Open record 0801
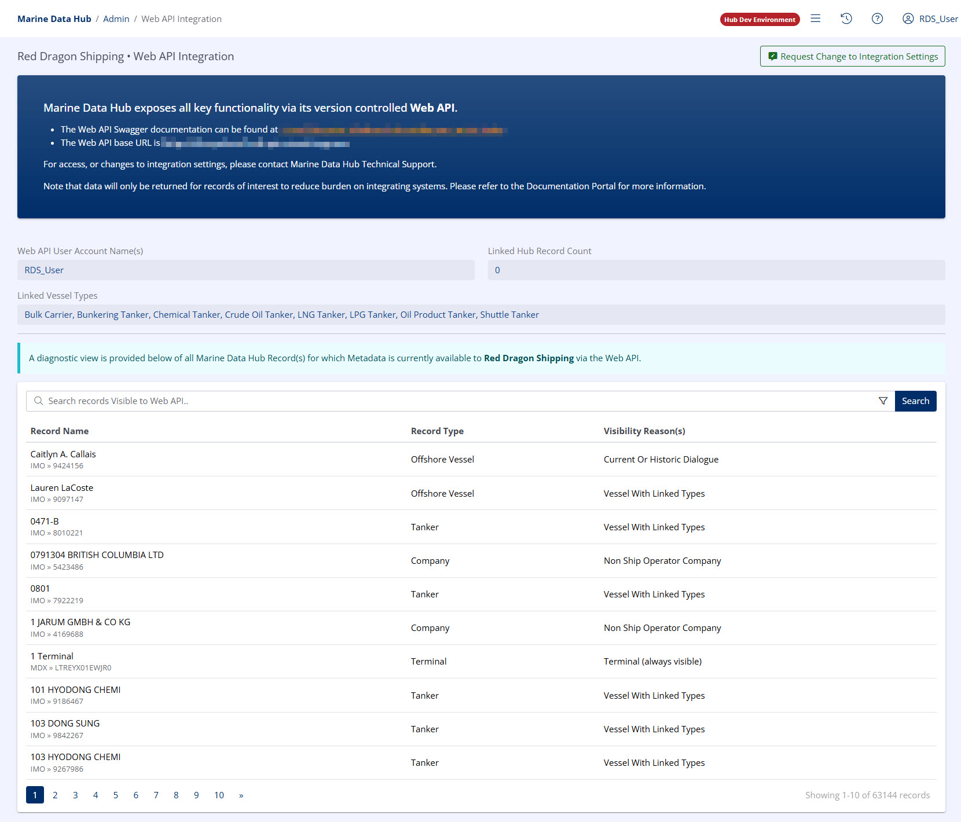The height and width of the screenshot is (822, 961). (40, 588)
